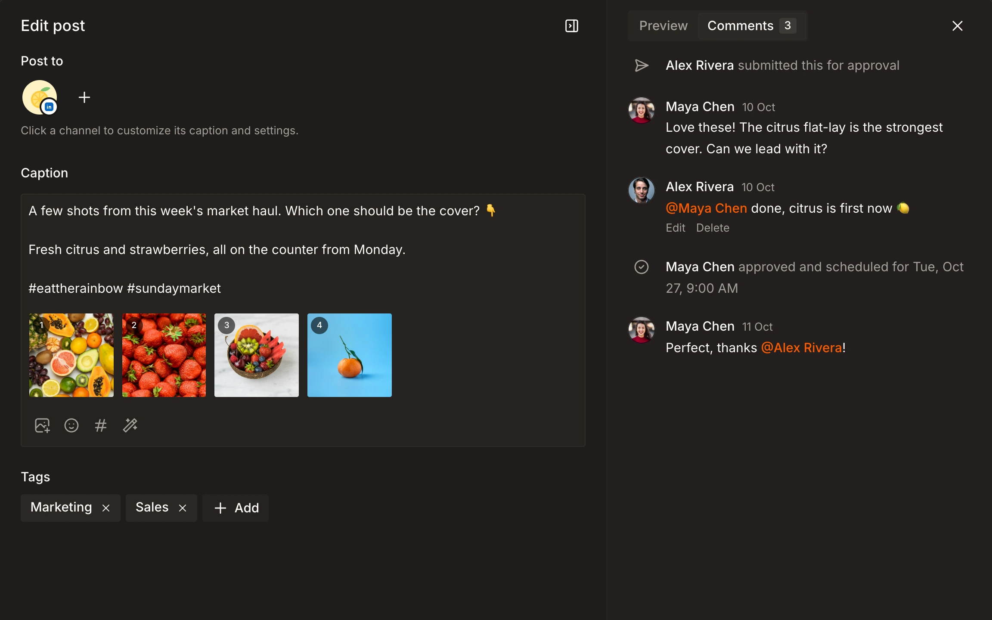
Task: Click Maya Chen's avatar on the 10 Oct comment
Action: (x=642, y=110)
